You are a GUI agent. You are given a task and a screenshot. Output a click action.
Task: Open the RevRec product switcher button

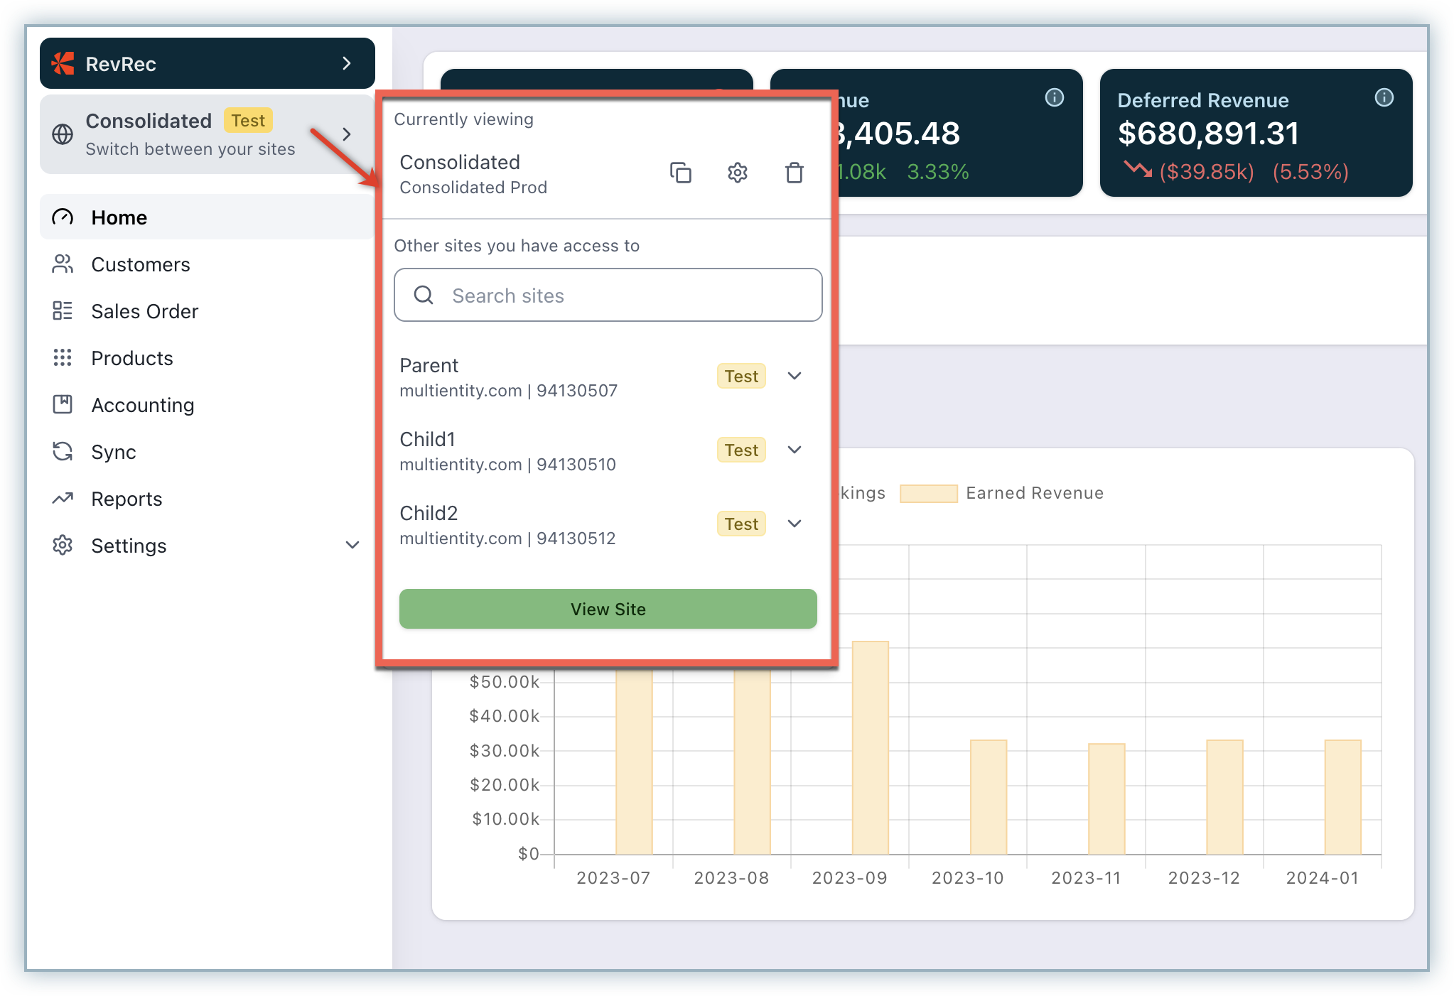click(x=207, y=64)
